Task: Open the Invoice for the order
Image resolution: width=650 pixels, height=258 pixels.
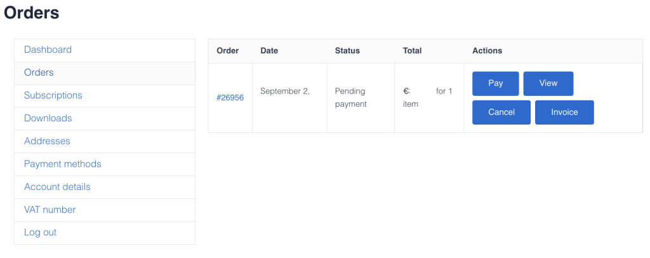Action: pos(564,112)
